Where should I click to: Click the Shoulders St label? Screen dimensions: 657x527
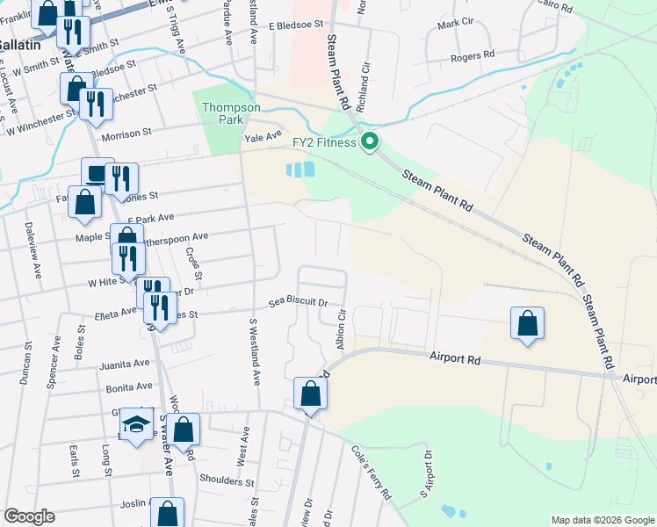tap(227, 480)
